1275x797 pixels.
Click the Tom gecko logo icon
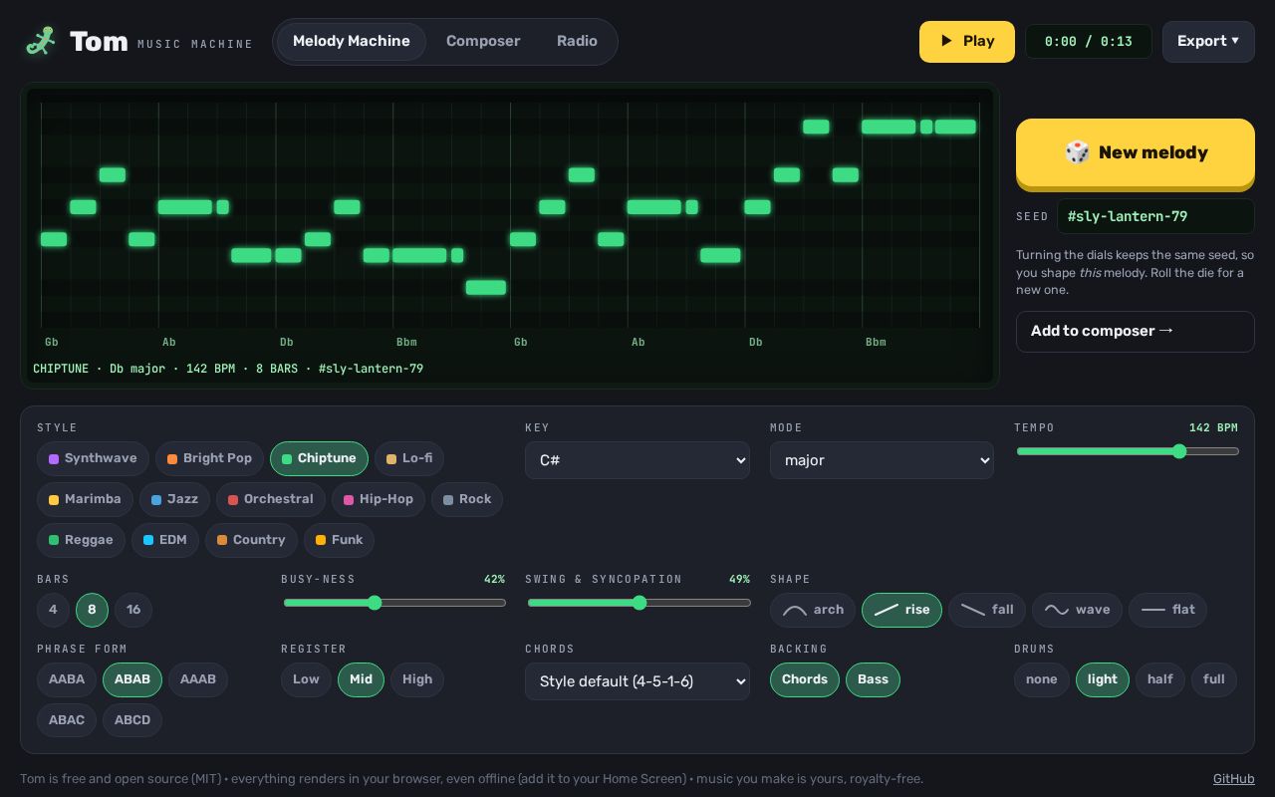pyautogui.click(x=41, y=41)
